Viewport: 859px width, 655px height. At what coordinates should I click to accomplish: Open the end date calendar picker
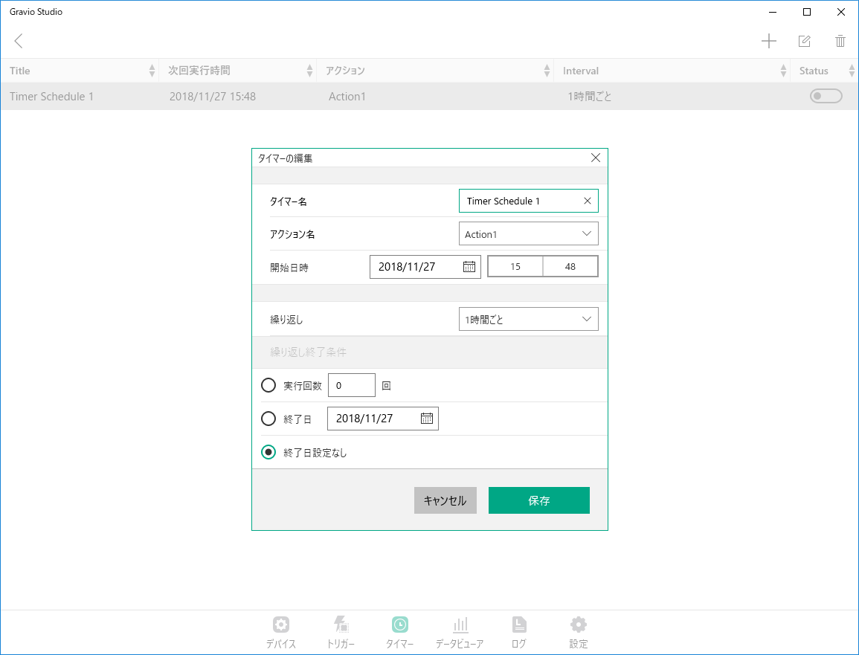pyautogui.click(x=427, y=419)
